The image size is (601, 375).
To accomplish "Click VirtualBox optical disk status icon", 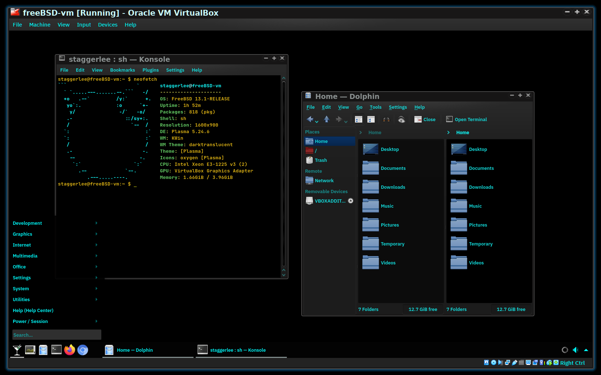I will pos(493,362).
